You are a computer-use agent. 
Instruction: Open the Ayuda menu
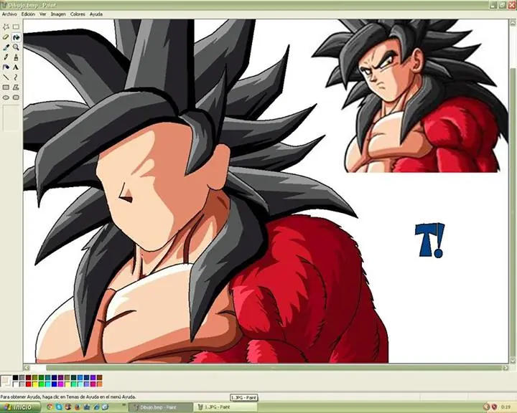(x=96, y=14)
